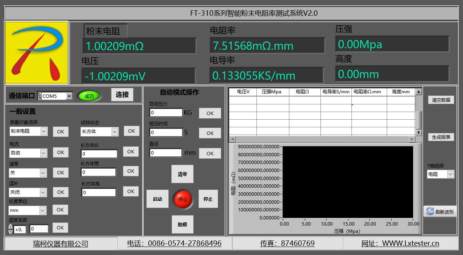The height and width of the screenshot is (255, 463).
Task: Click the green success status indicator
Action: pyautogui.click(x=89, y=96)
